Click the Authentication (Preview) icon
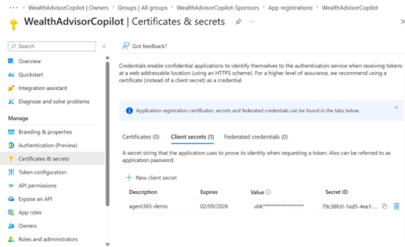Screen dimensions: 405x247 [11, 145]
